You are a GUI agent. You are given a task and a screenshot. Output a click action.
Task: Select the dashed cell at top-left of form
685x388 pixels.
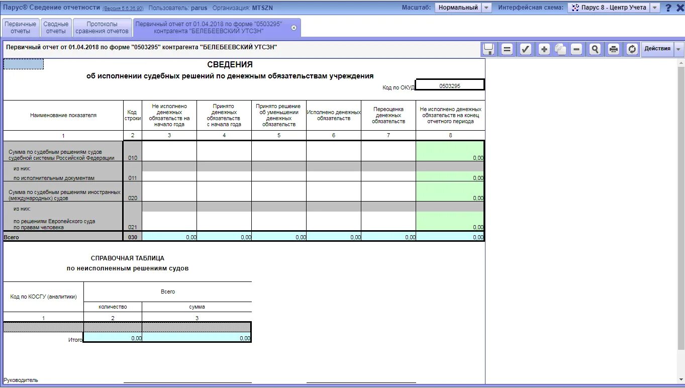click(24, 64)
